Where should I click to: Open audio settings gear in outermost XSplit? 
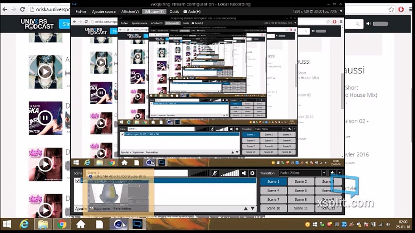252,173
